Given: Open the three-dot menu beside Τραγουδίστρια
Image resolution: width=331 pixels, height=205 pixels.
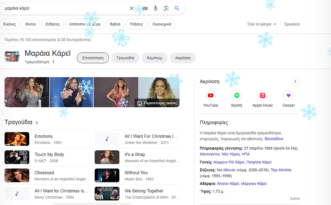Looking at the screenshot, I should (x=53, y=62).
